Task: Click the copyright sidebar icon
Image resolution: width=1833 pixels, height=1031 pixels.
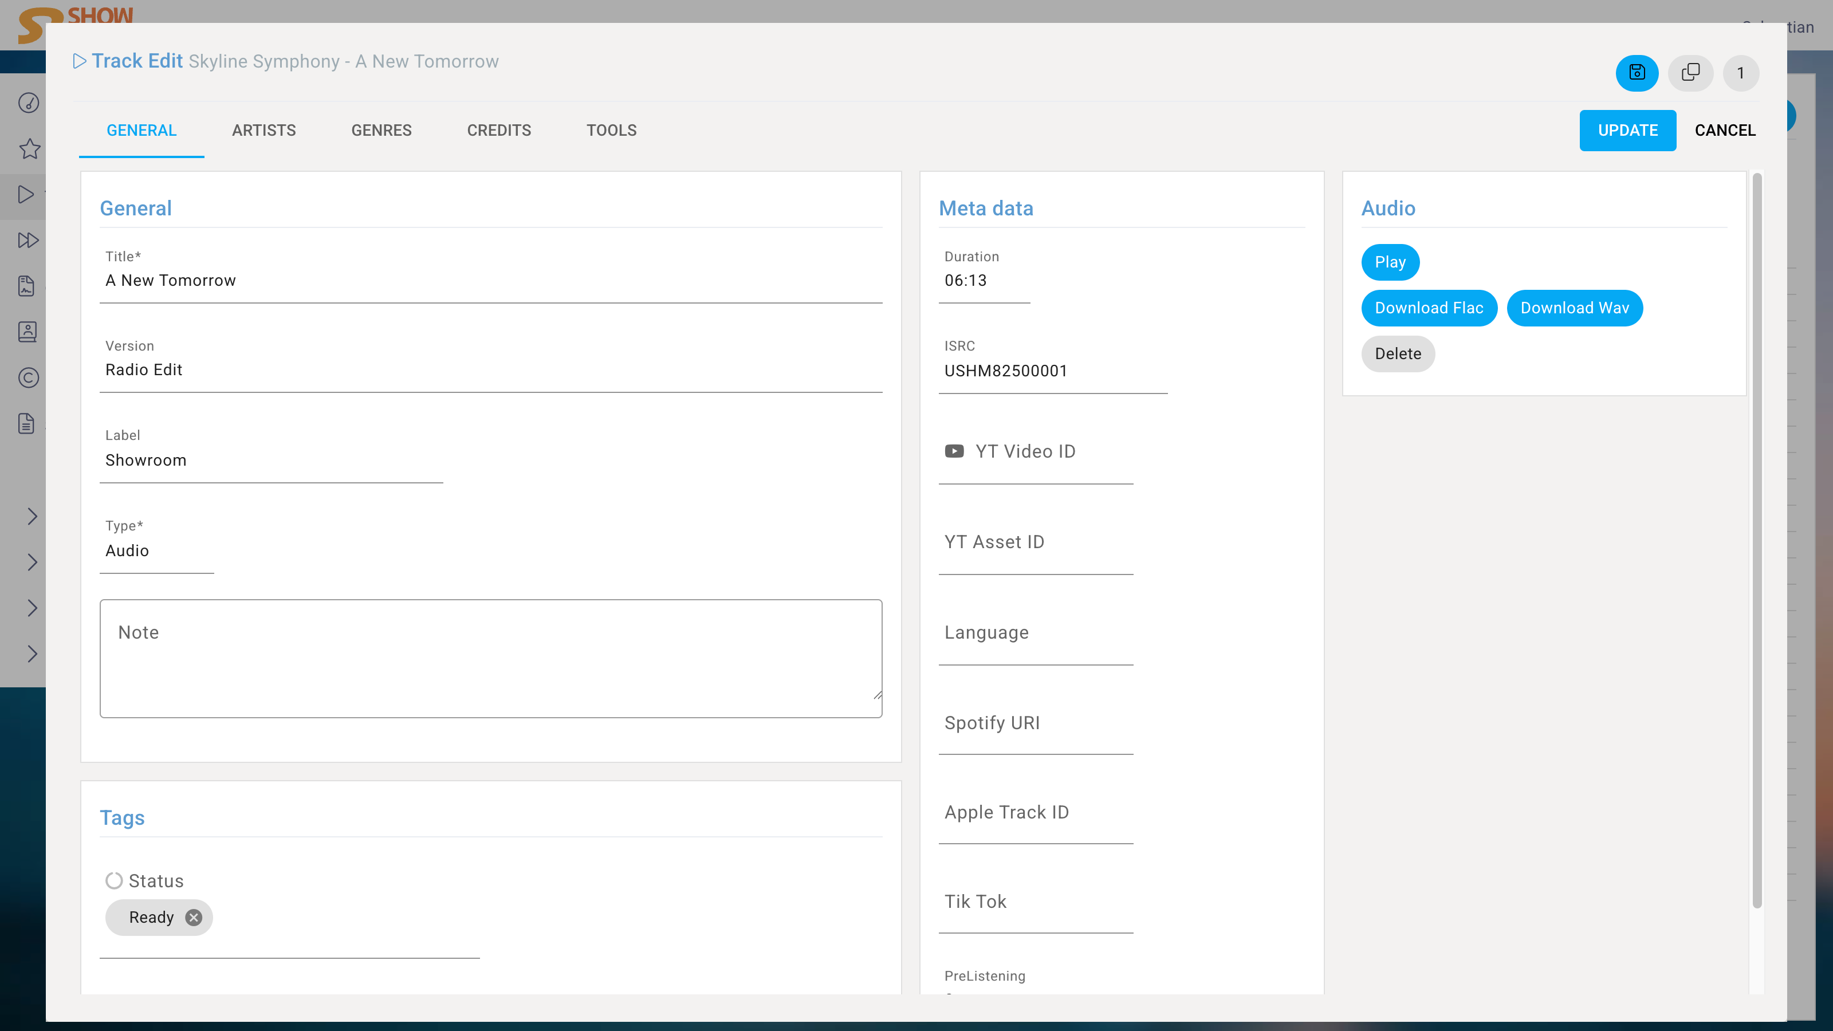Action: (27, 377)
